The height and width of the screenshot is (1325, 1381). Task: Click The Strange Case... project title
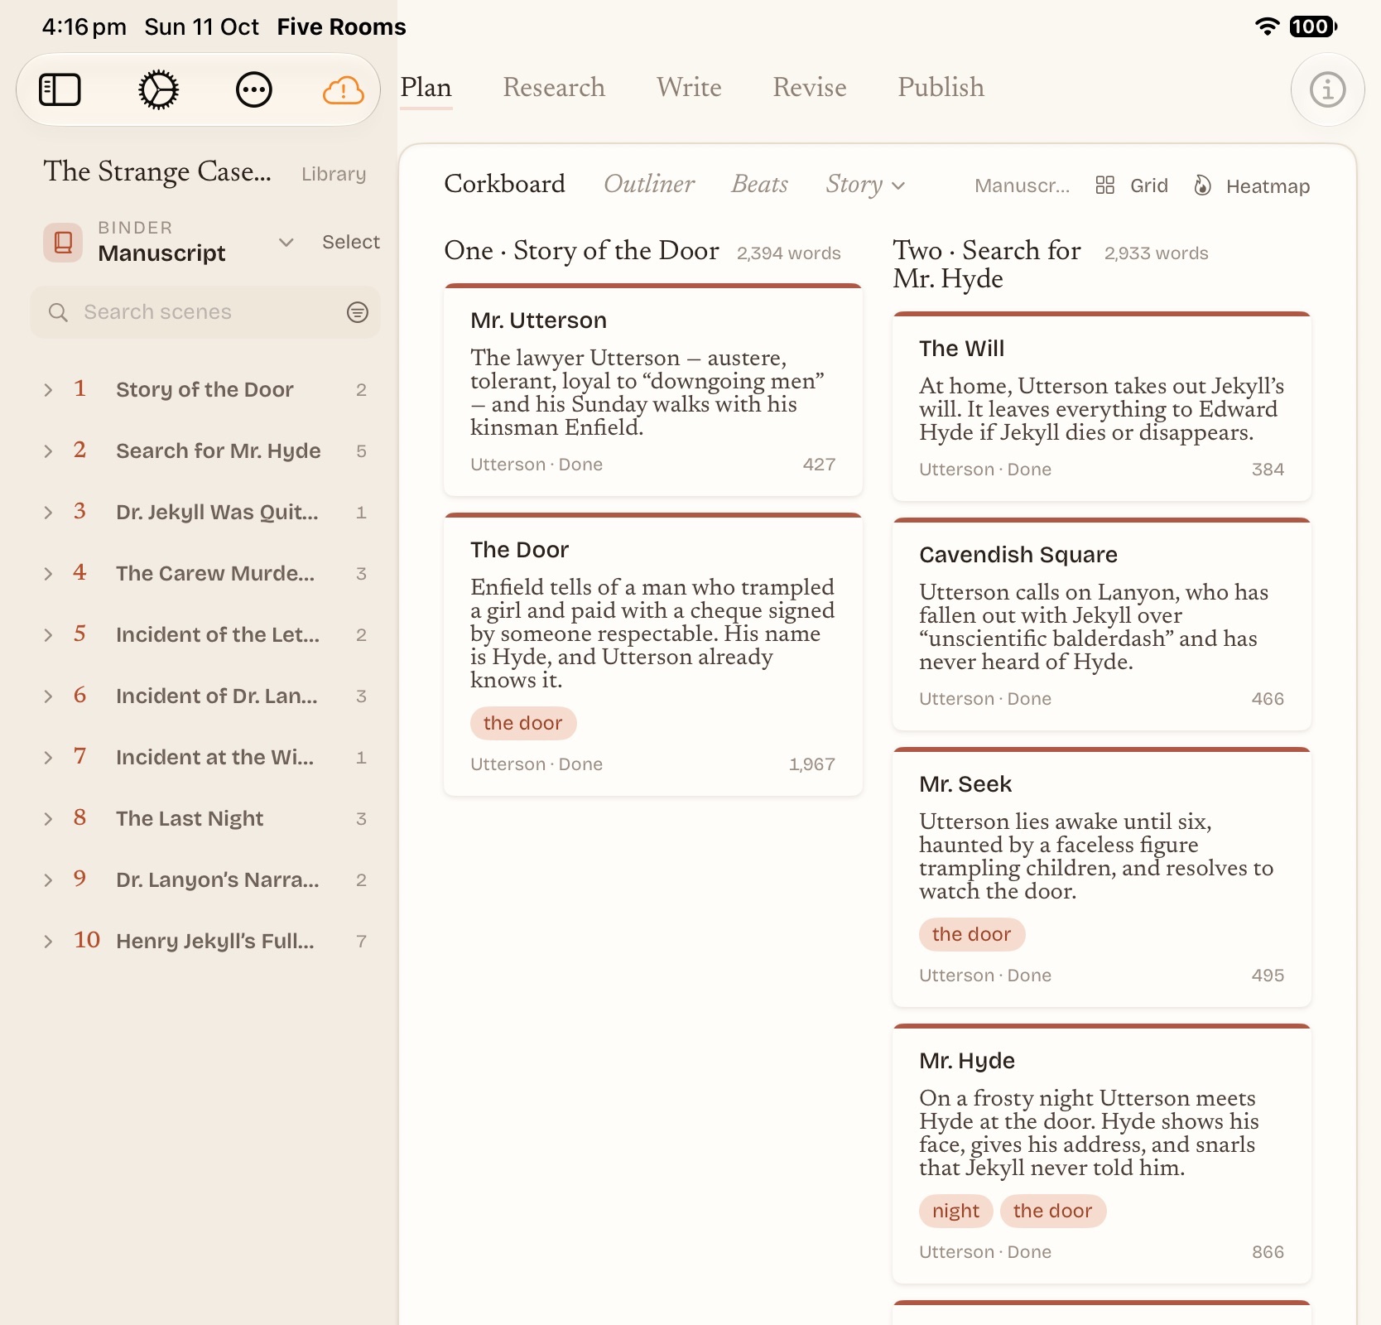pyautogui.click(x=157, y=171)
